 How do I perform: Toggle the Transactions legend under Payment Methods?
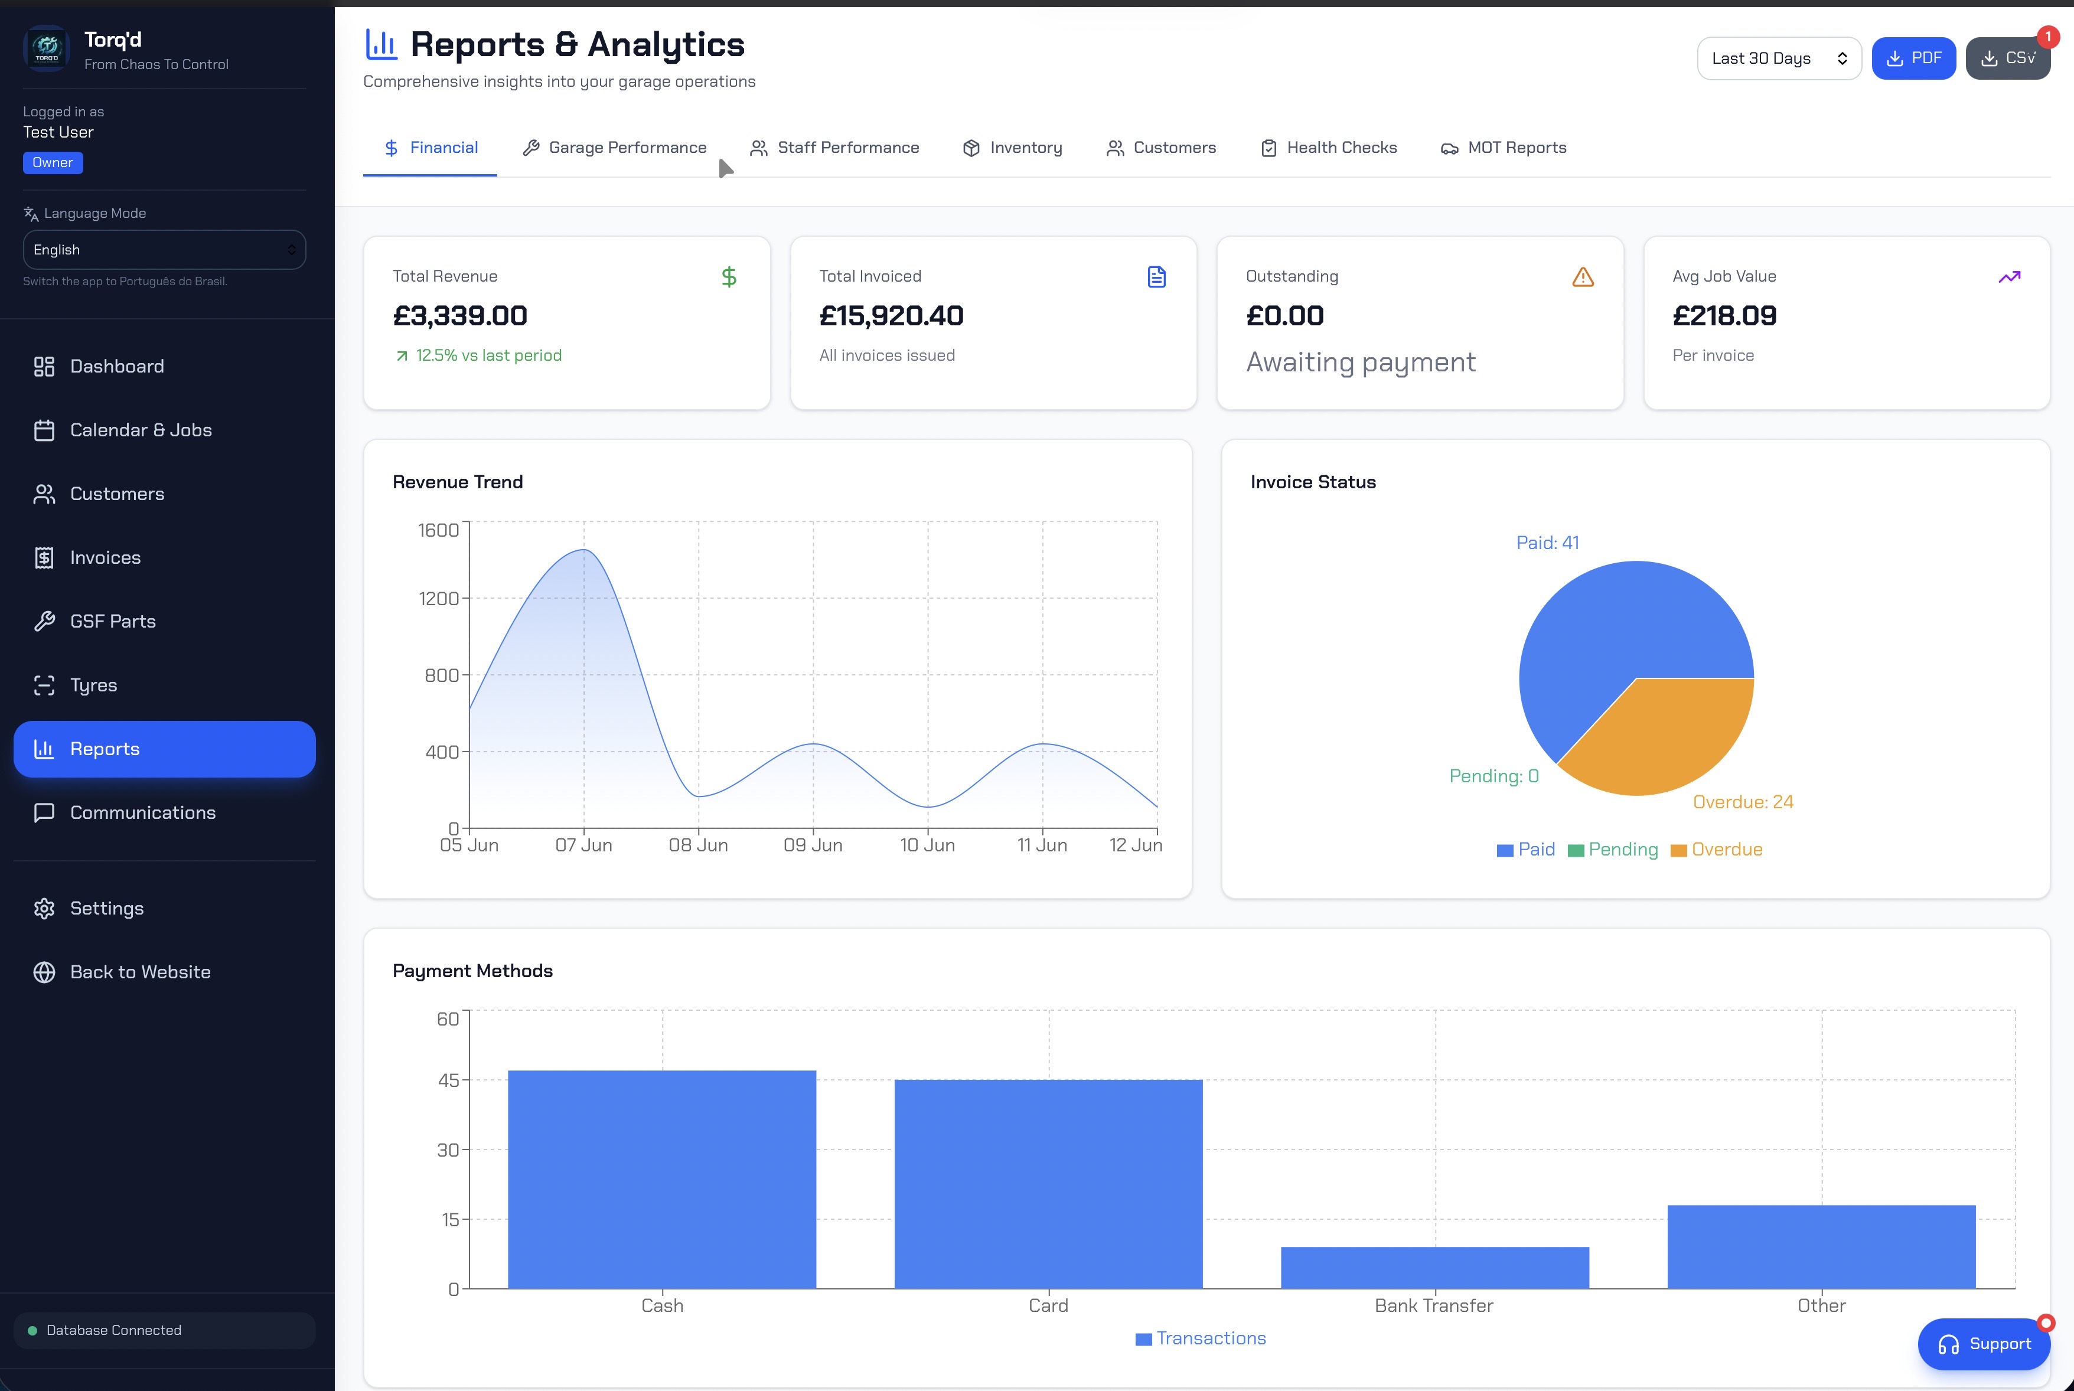1201,1338
